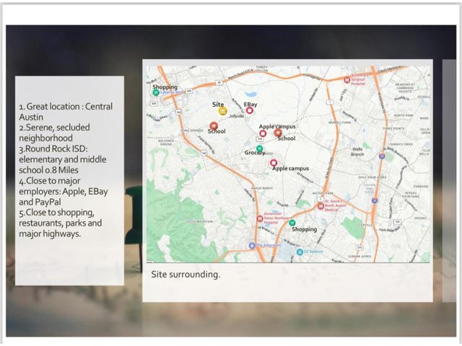Select the '3.Round Rock ISD' list item
The image size is (462, 346).
pos(63,159)
